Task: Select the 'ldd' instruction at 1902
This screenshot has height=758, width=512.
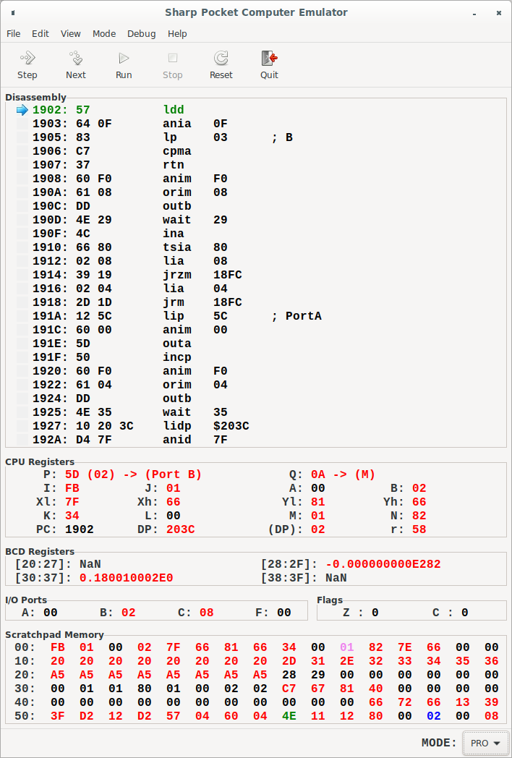Action: (x=174, y=110)
